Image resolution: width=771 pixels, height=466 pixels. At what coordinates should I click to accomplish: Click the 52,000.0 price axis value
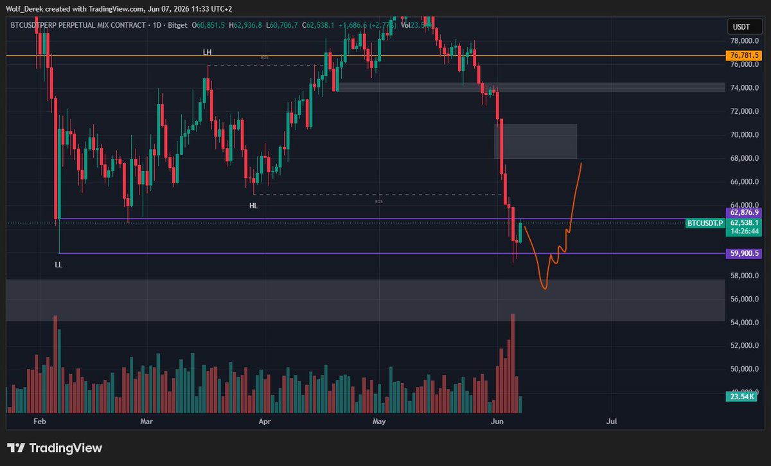(x=745, y=346)
